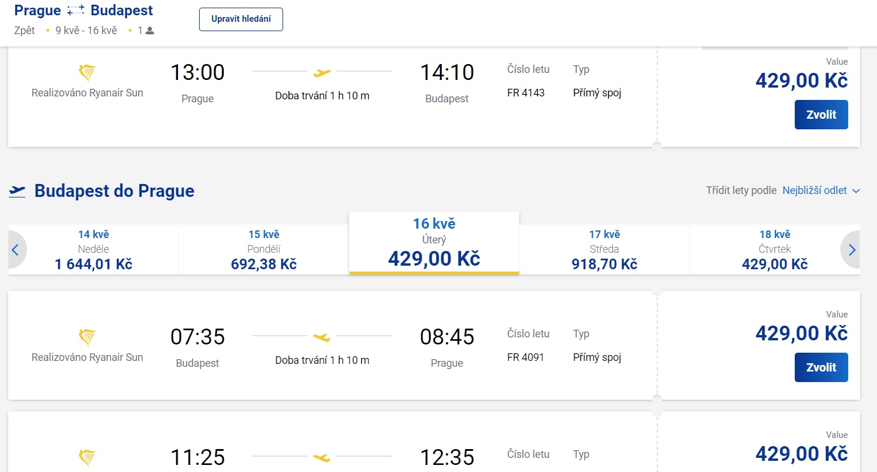
Task: Click Upravit hledání button
Action: [x=241, y=19]
